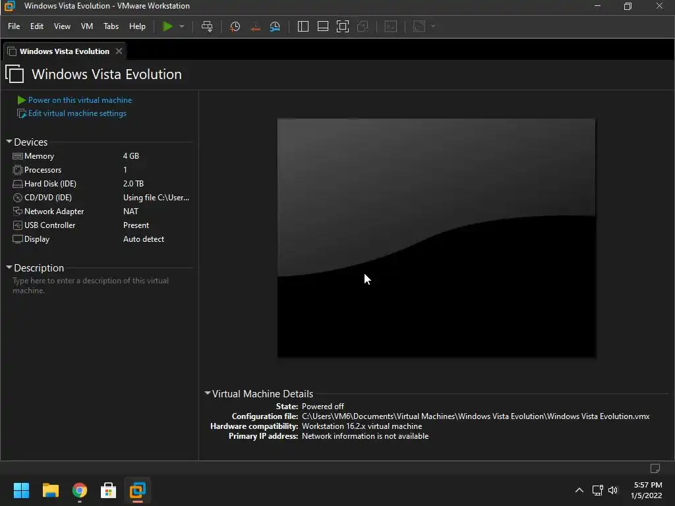Screen dimensions: 675x506
Task: Close the Windows Vista Evolution tab
Action: 119,51
